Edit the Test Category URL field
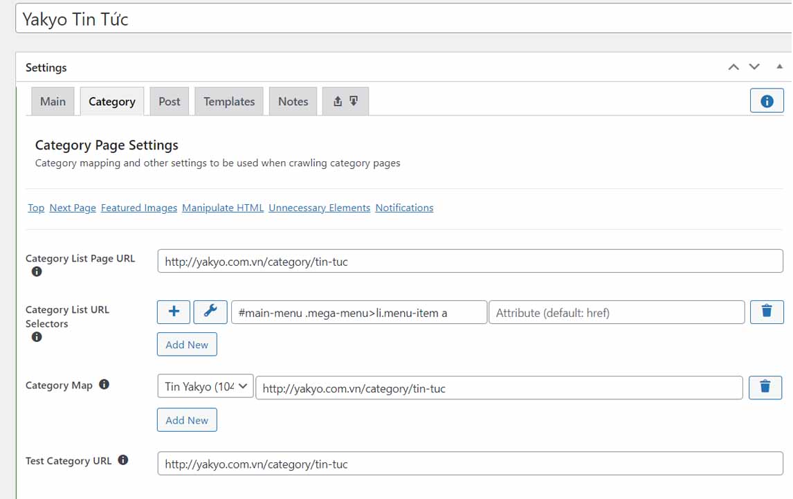 pos(471,464)
